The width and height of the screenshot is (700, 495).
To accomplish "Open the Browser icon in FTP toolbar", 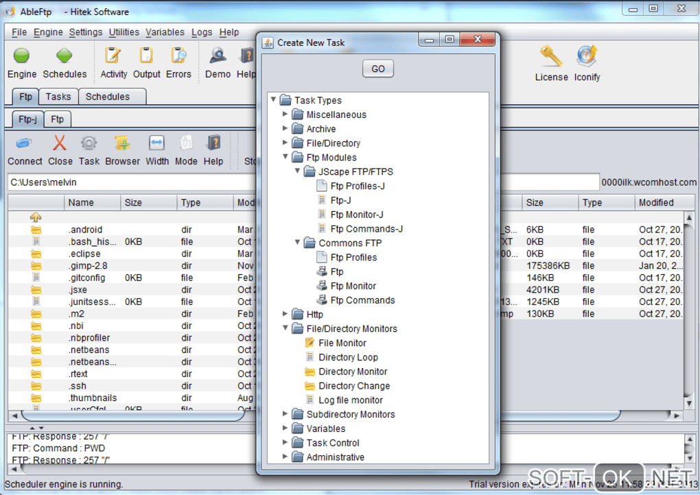I will (122, 143).
